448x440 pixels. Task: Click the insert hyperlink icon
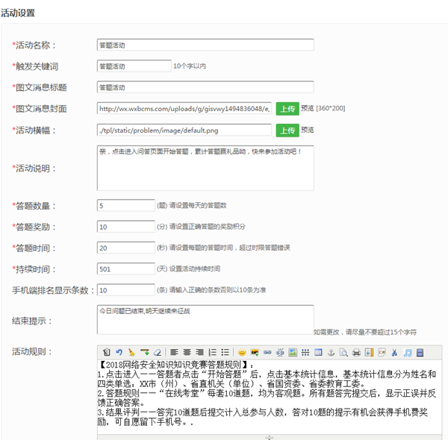267,353
